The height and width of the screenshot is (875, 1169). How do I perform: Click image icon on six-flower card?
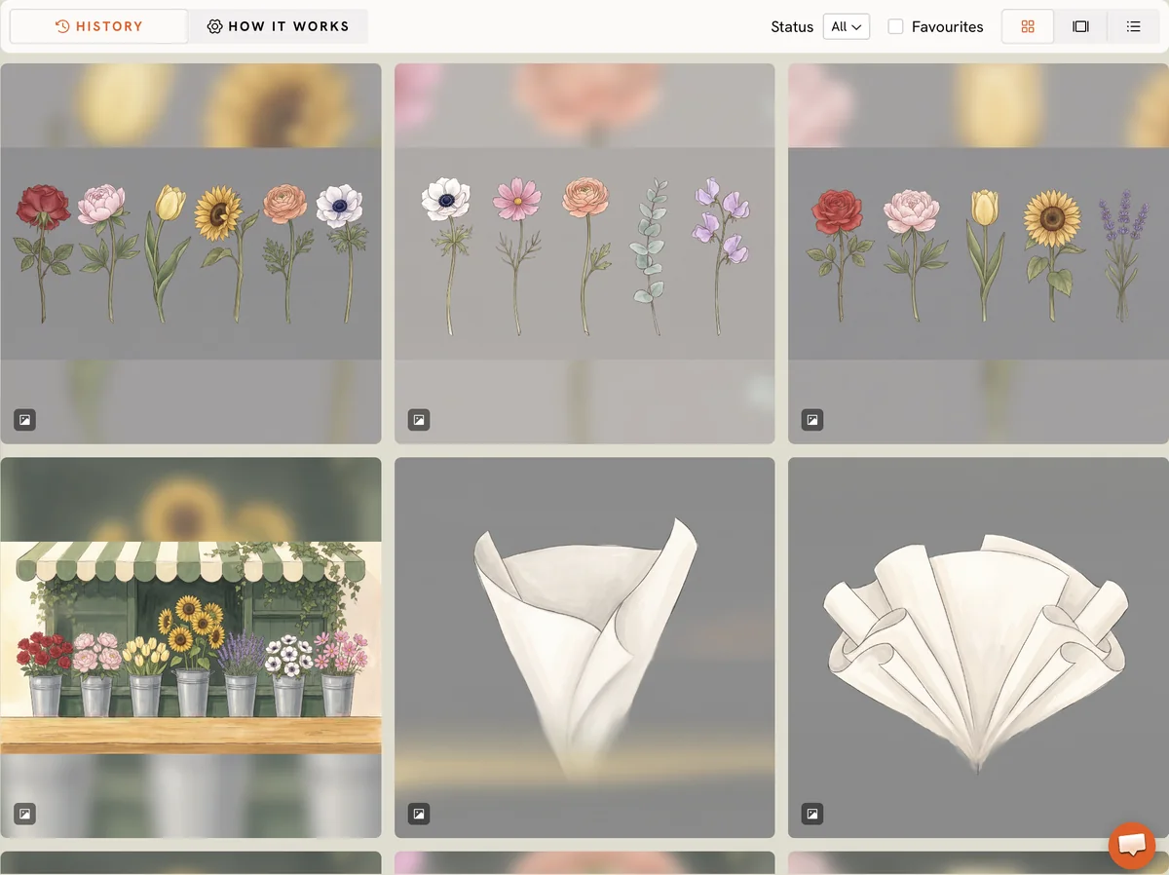(x=25, y=420)
